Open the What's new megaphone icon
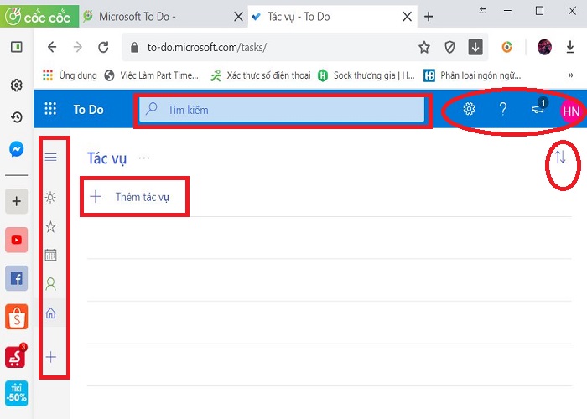The height and width of the screenshot is (419, 587). coord(538,109)
